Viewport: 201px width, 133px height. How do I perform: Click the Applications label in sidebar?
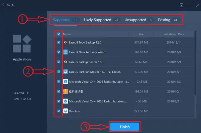[22, 59]
